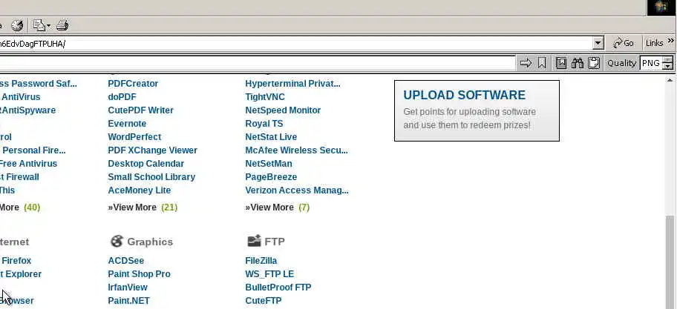Screen dimensions: 677x309
Task: Click the globe icon in the browser toolbar
Action: pyautogui.click(x=17, y=25)
